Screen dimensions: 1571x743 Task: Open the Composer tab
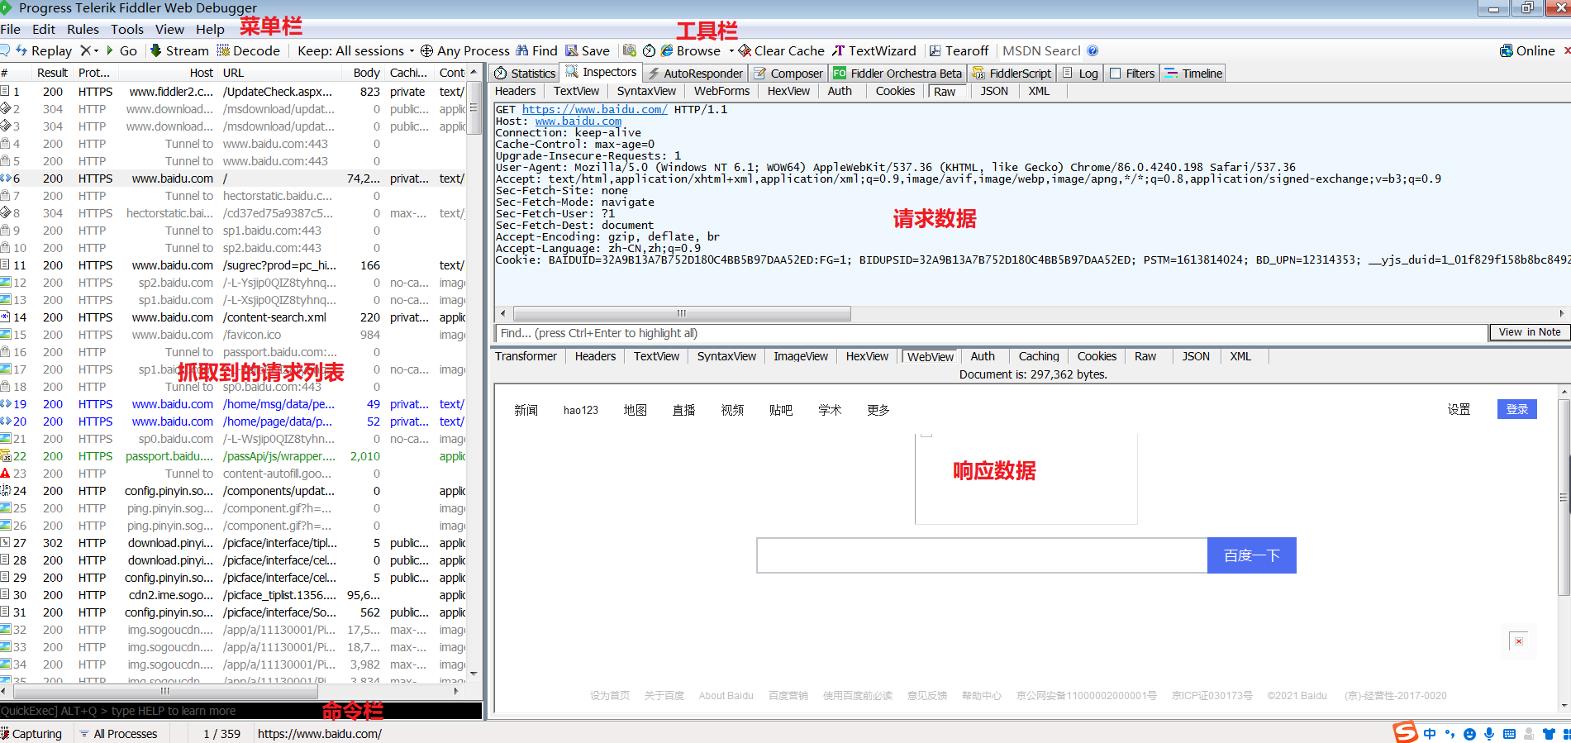coord(788,73)
